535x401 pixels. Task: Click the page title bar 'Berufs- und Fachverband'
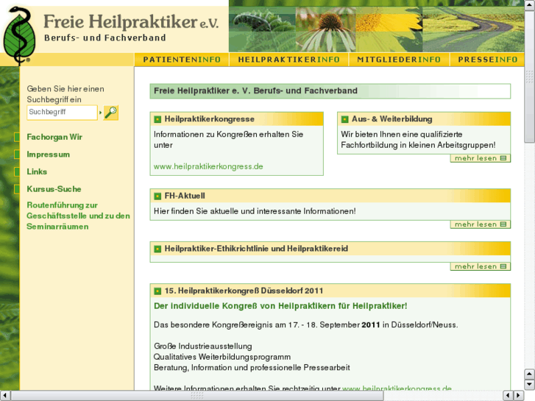pos(330,91)
